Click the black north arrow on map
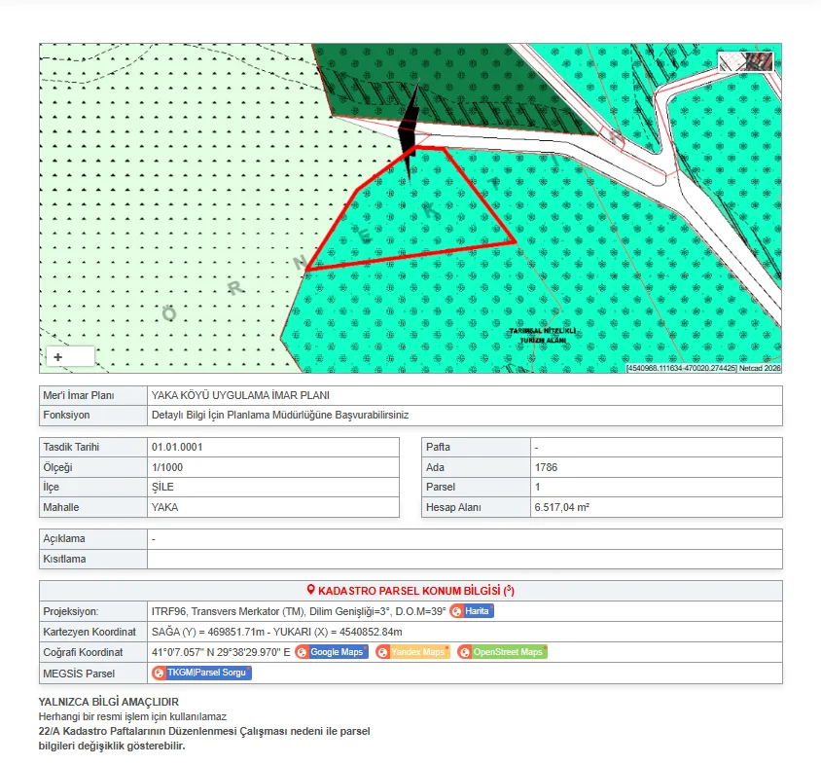The height and width of the screenshot is (765, 821). (x=411, y=122)
